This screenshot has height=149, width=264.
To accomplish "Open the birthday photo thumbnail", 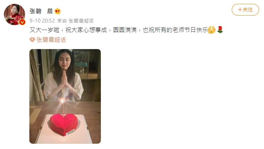I will click(65, 96).
